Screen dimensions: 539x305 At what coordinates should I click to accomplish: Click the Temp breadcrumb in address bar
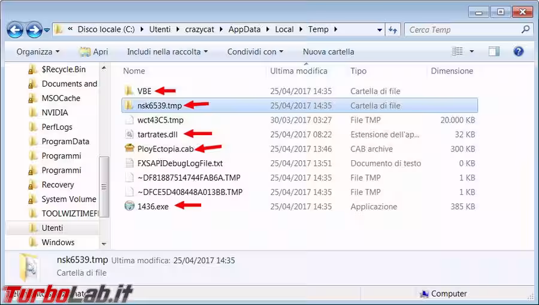[x=318, y=29]
